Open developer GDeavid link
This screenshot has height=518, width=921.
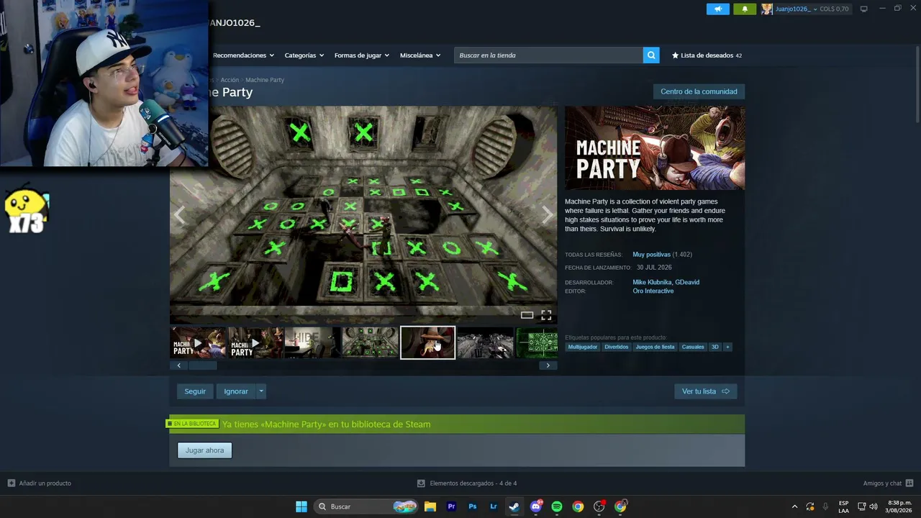[x=687, y=282]
